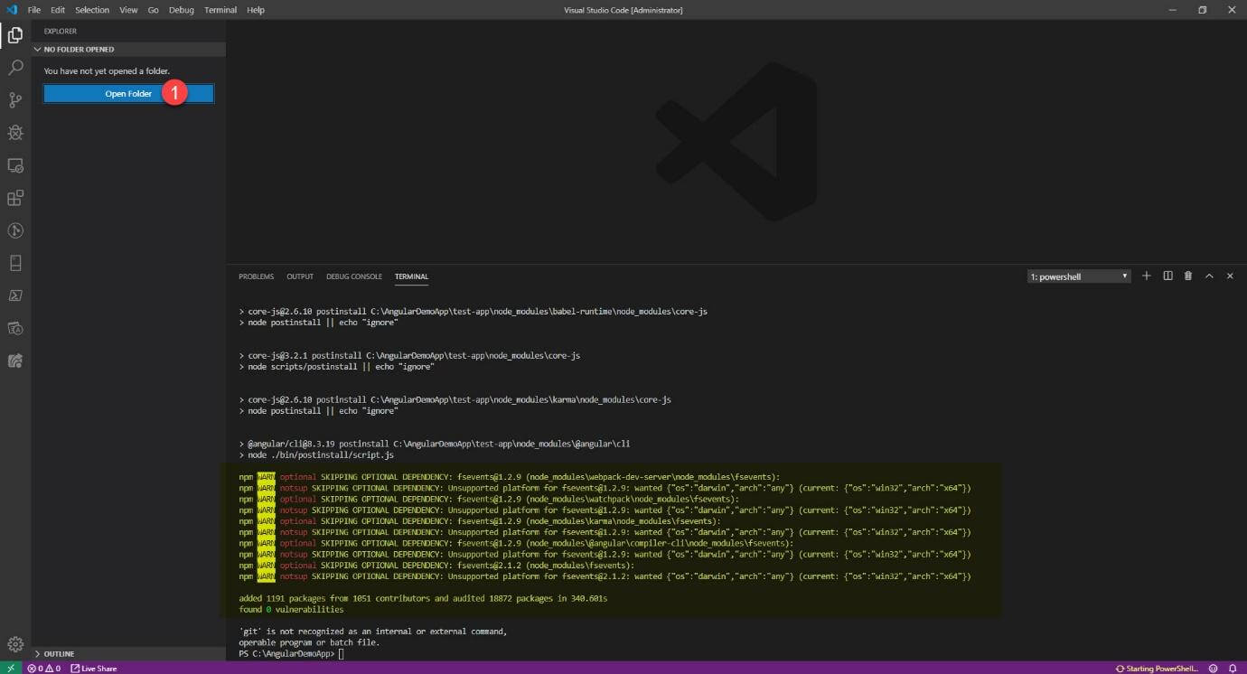This screenshot has width=1247, height=674.
Task: Select the Terminal panel tab
Action: tap(411, 276)
